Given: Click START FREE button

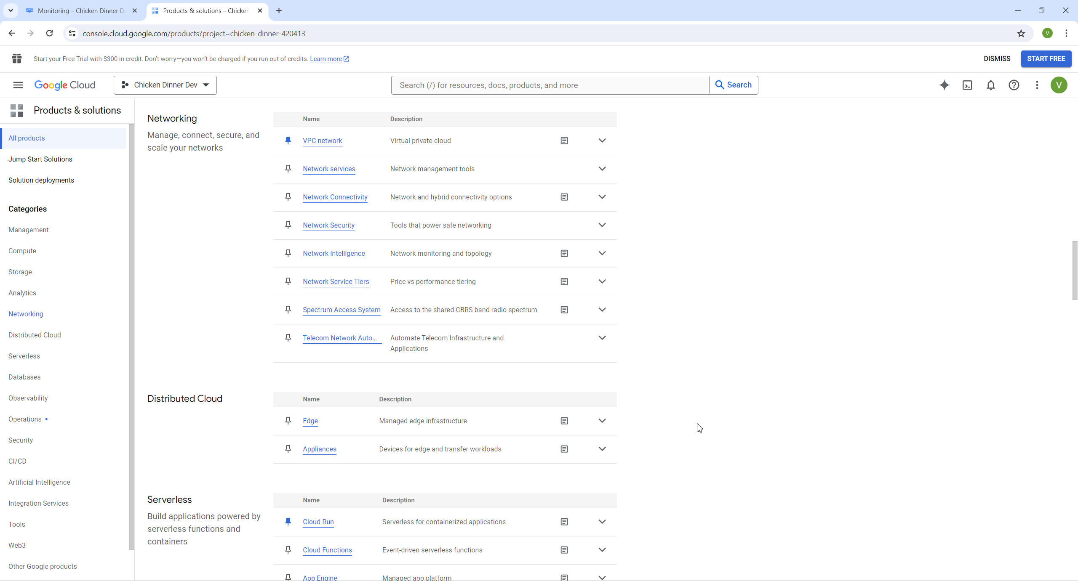Looking at the screenshot, I should (x=1046, y=58).
